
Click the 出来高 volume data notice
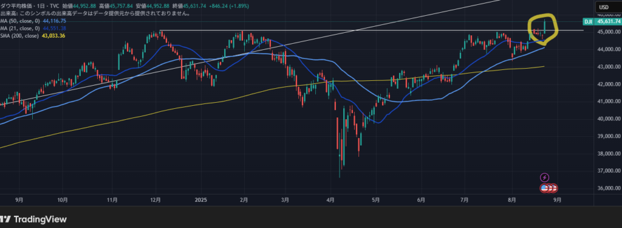click(95, 13)
